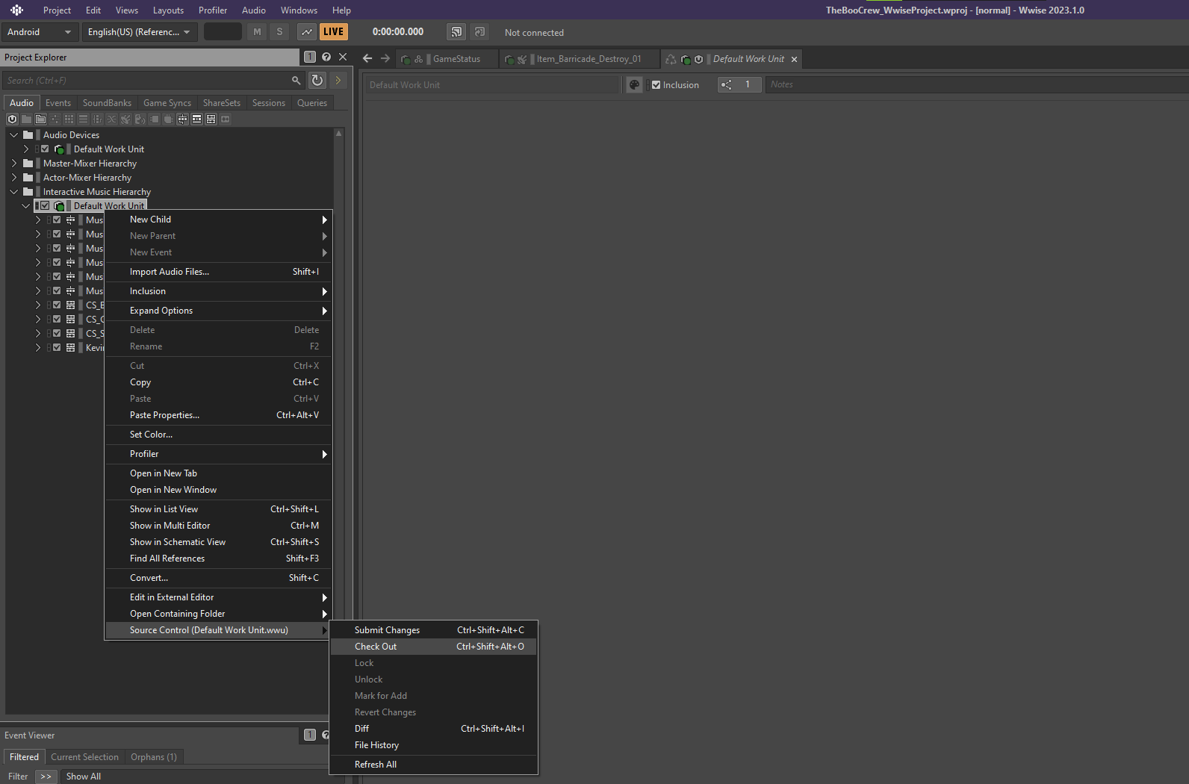Expand the Kevi tree item
The height and width of the screenshot is (784, 1189).
pos(38,348)
